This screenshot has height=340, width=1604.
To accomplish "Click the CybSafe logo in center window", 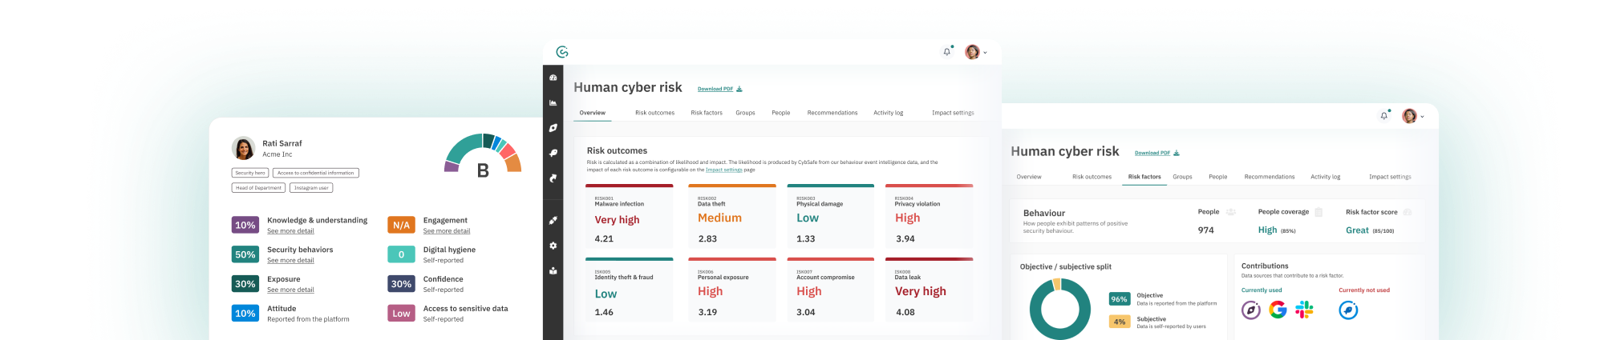I will coord(562,52).
